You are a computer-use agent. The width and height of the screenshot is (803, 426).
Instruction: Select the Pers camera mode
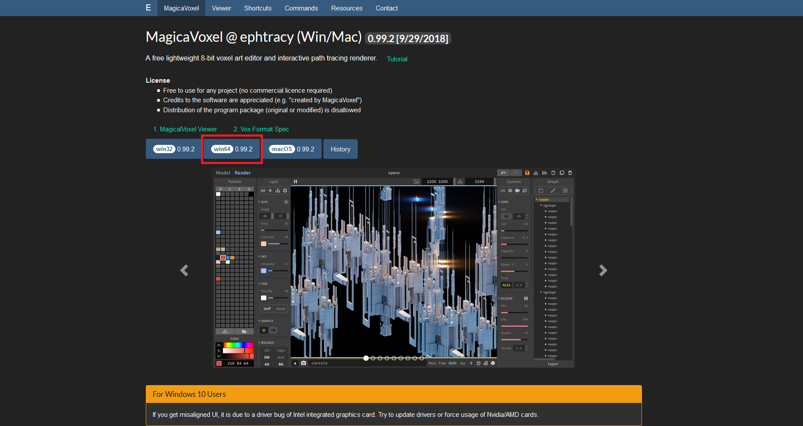(432, 363)
